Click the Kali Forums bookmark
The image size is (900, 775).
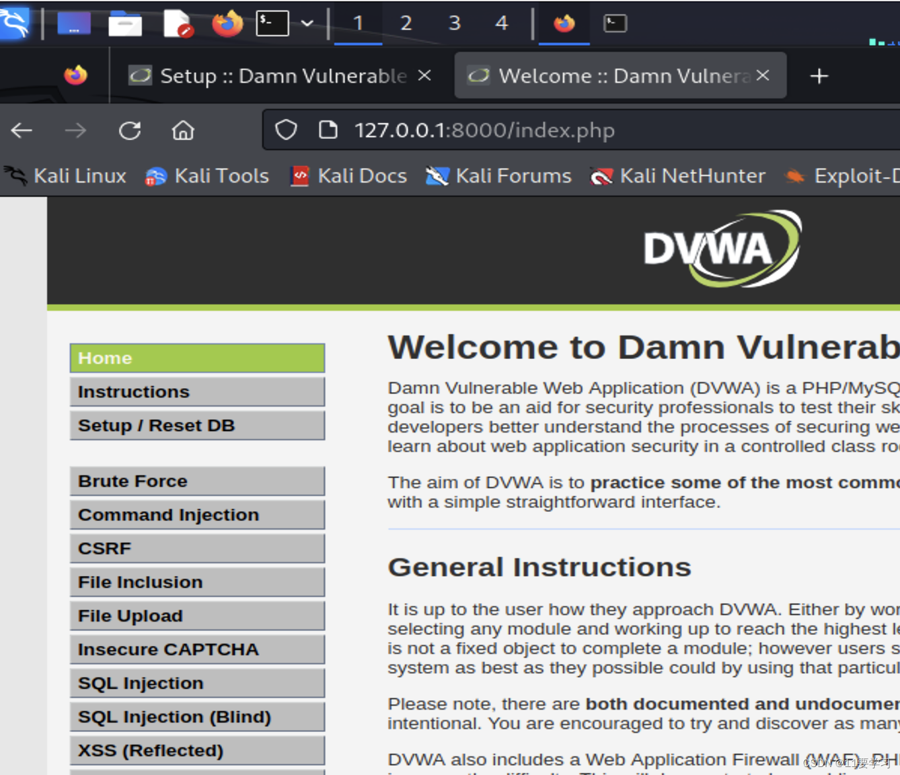tap(498, 176)
